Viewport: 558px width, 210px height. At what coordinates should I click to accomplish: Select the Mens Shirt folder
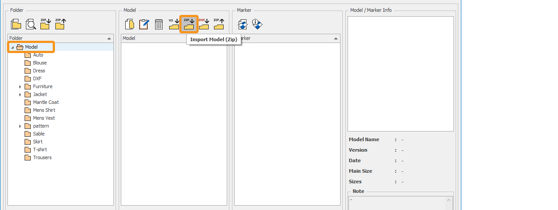tap(44, 110)
